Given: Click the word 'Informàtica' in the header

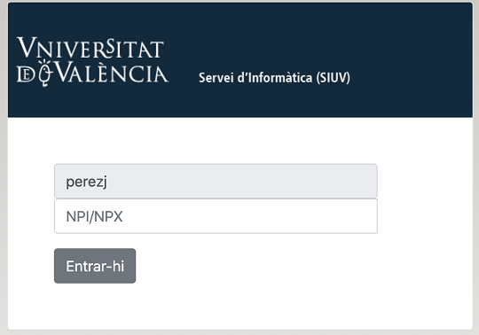Looking at the screenshot, I should click(280, 78).
